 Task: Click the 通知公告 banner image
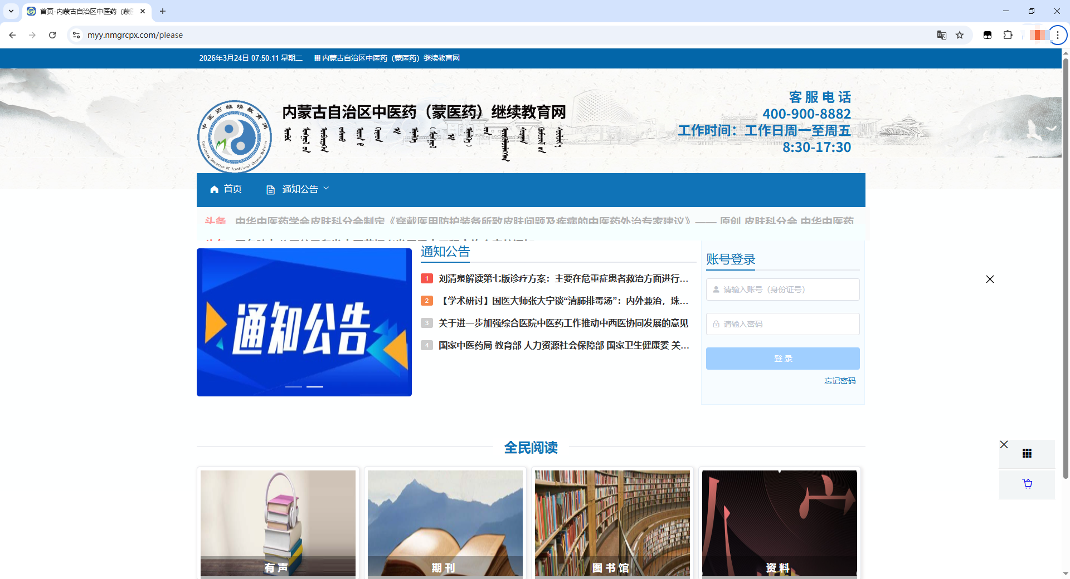click(x=304, y=322)
